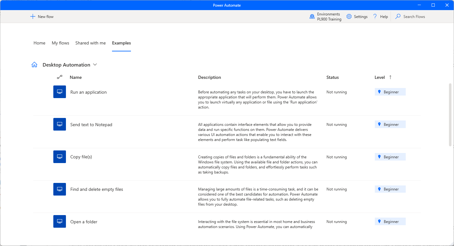Screen dimensions: 454x246
Task: Switch to the My flows tab
Action: pyautogui.click(x=61, y=43)
